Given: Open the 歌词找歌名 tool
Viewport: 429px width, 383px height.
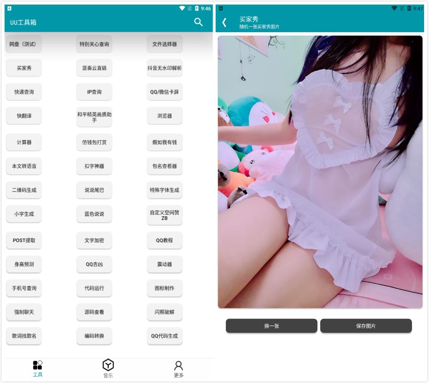Looking at the screenshot, I should tap(24, 336).
